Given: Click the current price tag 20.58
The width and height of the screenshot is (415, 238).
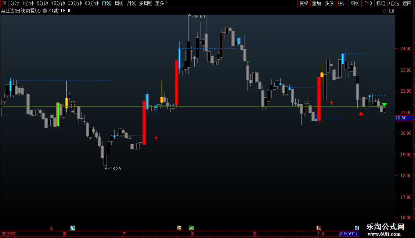Looking at the screenshot, I should (404, 118).
